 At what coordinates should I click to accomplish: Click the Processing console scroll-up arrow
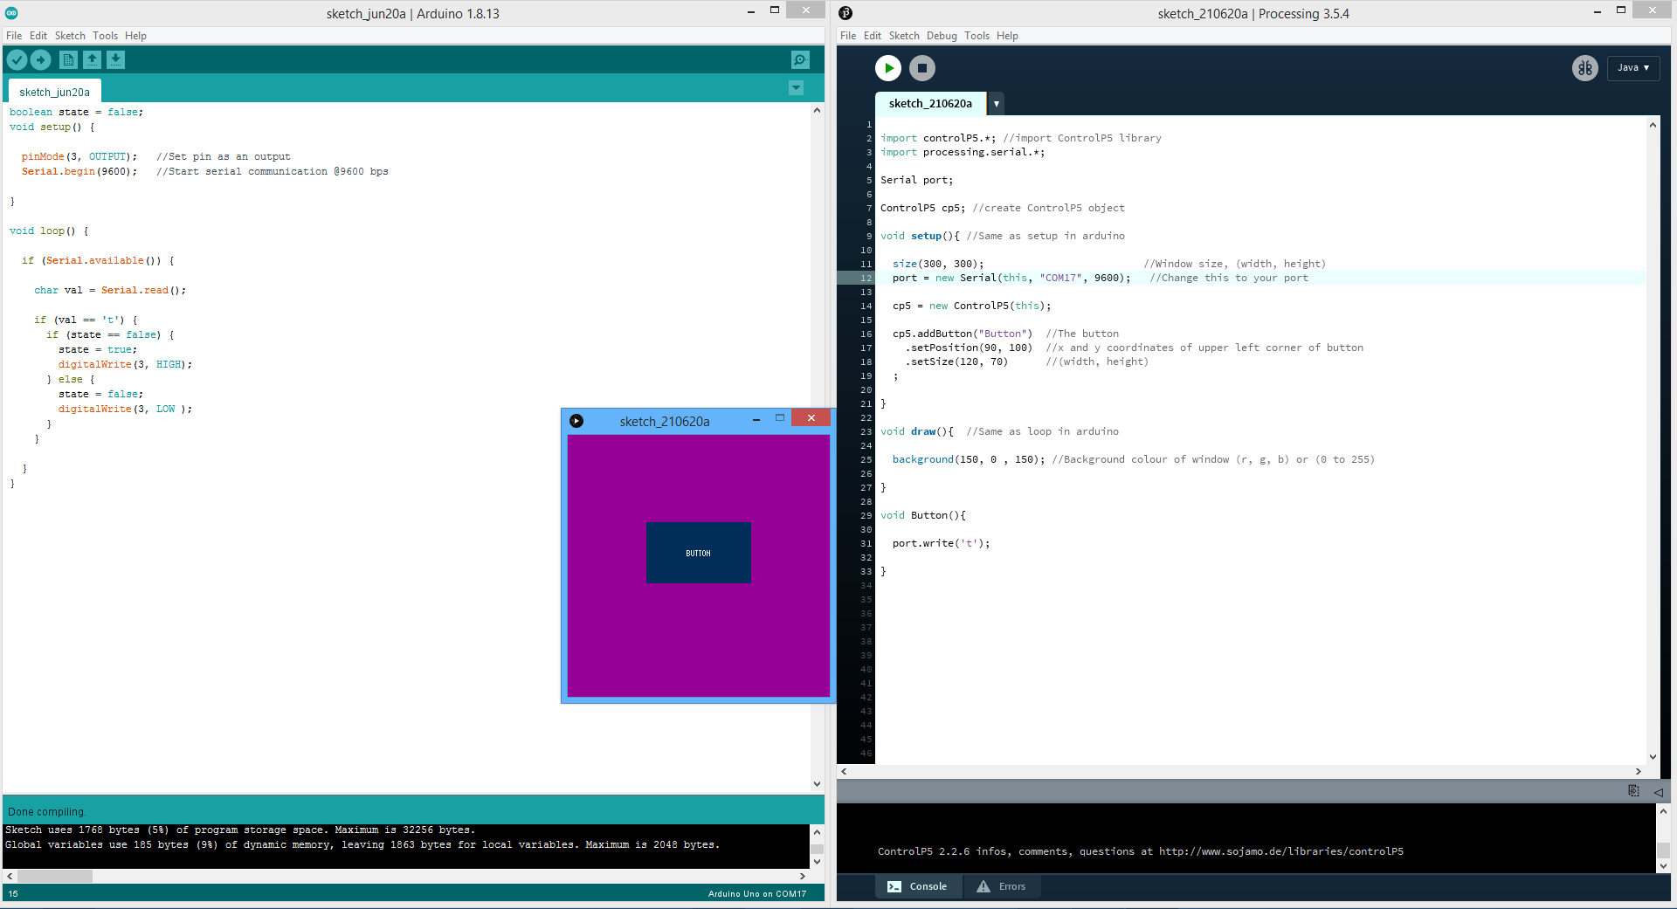click(1663, 811)
